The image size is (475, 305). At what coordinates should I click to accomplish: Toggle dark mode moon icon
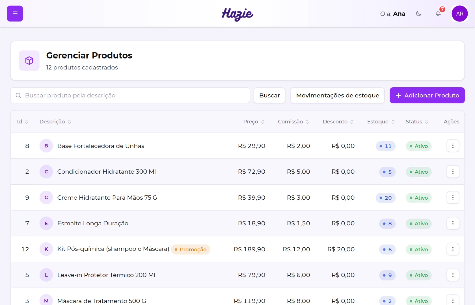click(x=419, y=14)
